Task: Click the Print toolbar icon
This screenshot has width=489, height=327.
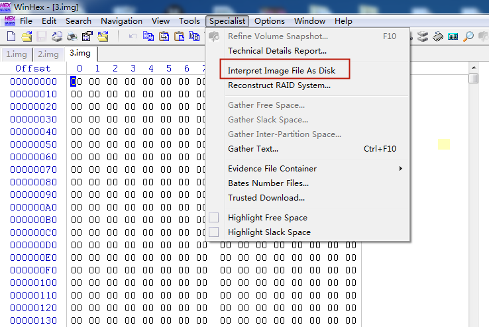Action: [x=72, y=36]
